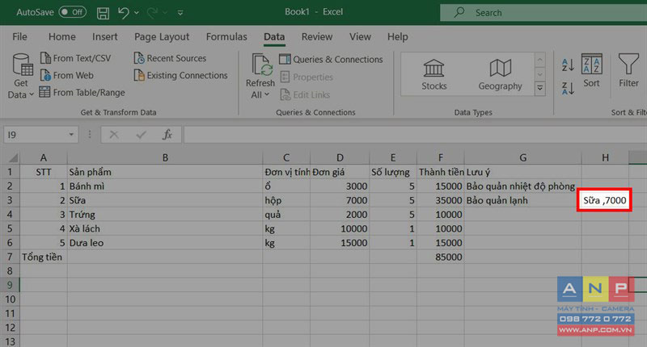
Task: Click into the formula bar input
Action: click(415, 135)
